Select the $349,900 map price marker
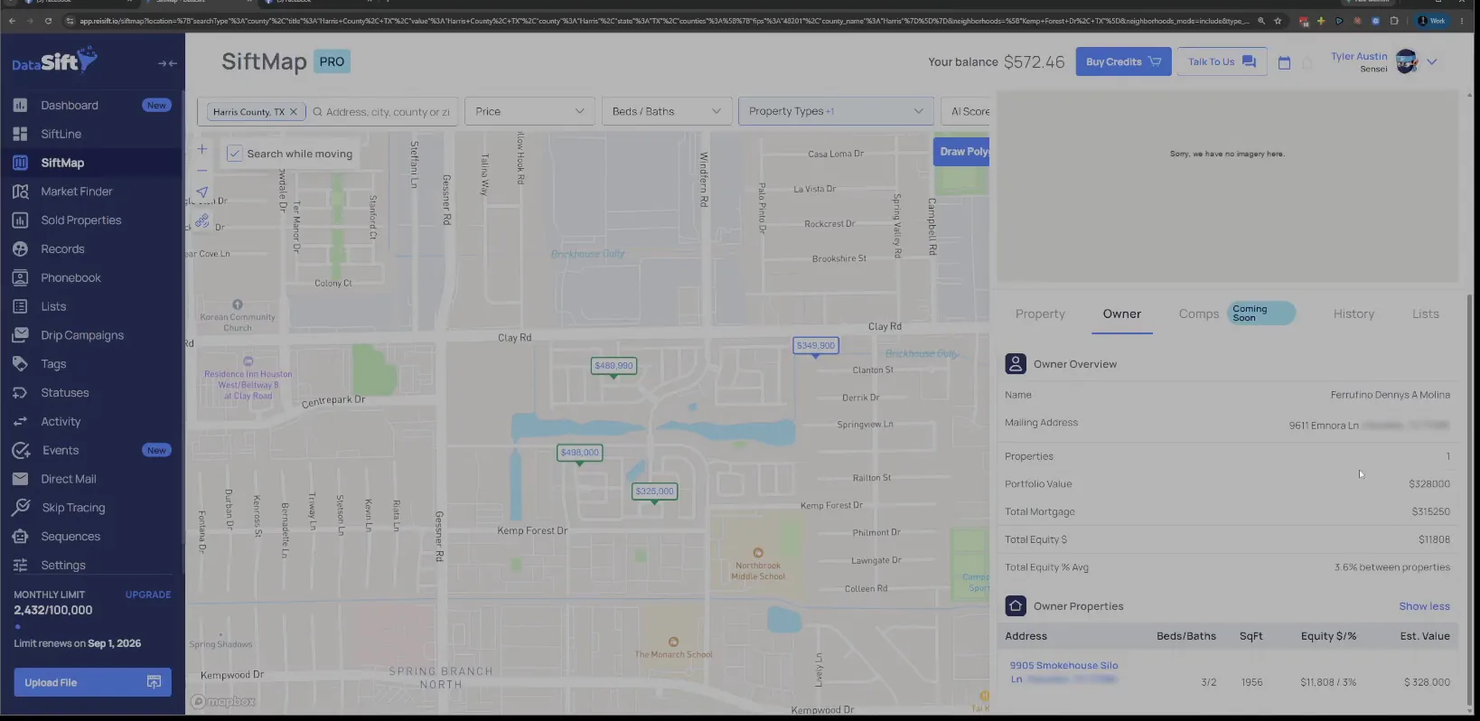Viewport: 1480px width, 721px height. (815, 345)
